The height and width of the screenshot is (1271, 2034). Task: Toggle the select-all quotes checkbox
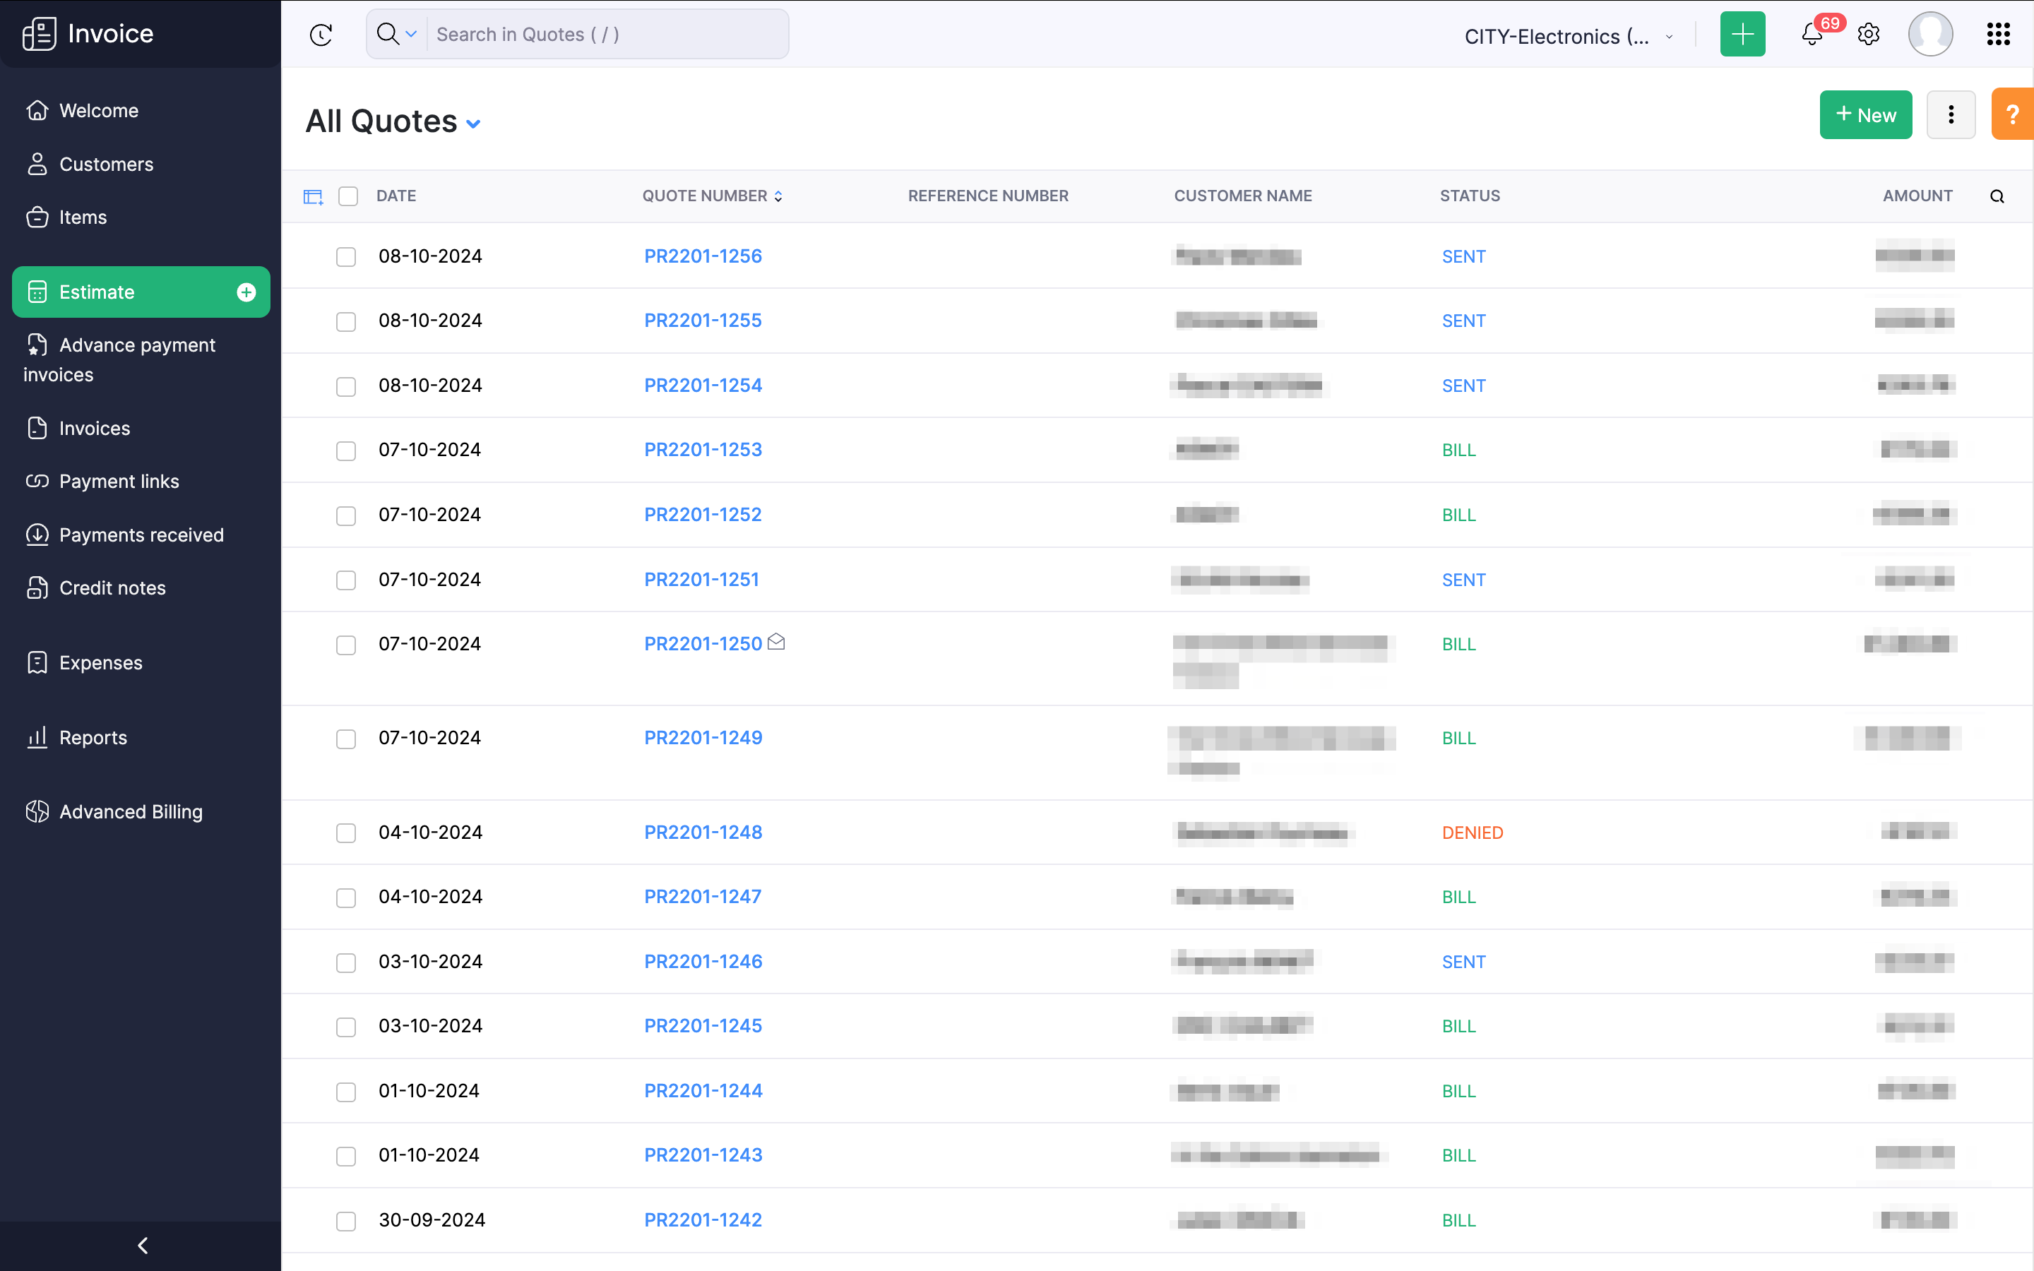tap(348, 196)
